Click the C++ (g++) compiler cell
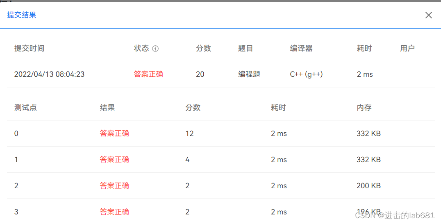 coord(306,74)
